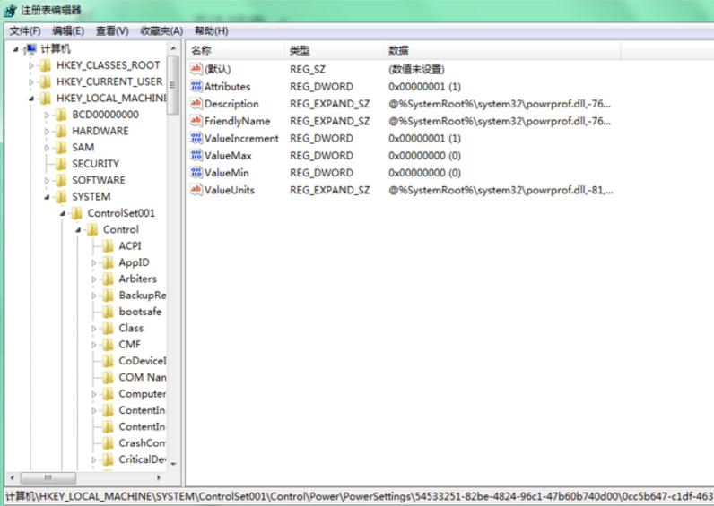Click the SAM folder icon
Viewport: 714px width, 506px height.
pyautogui.click(x=61, y=147)
